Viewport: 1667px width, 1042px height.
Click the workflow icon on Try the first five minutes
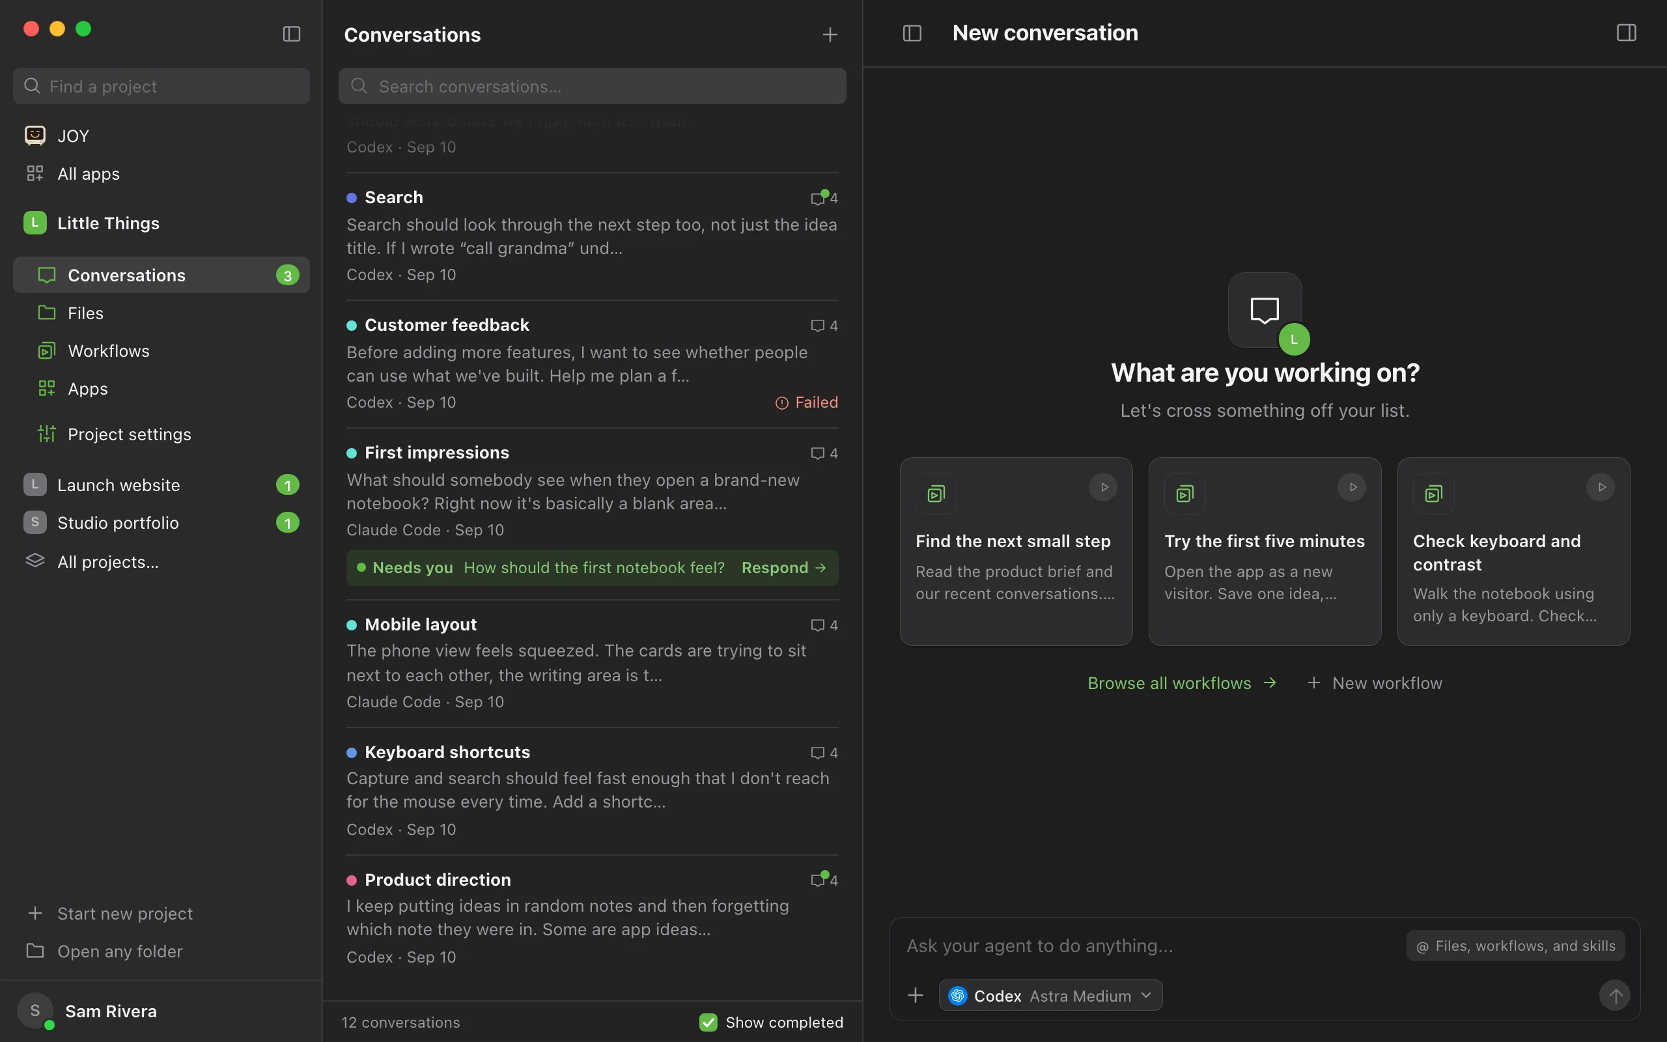pos(1185,494)
